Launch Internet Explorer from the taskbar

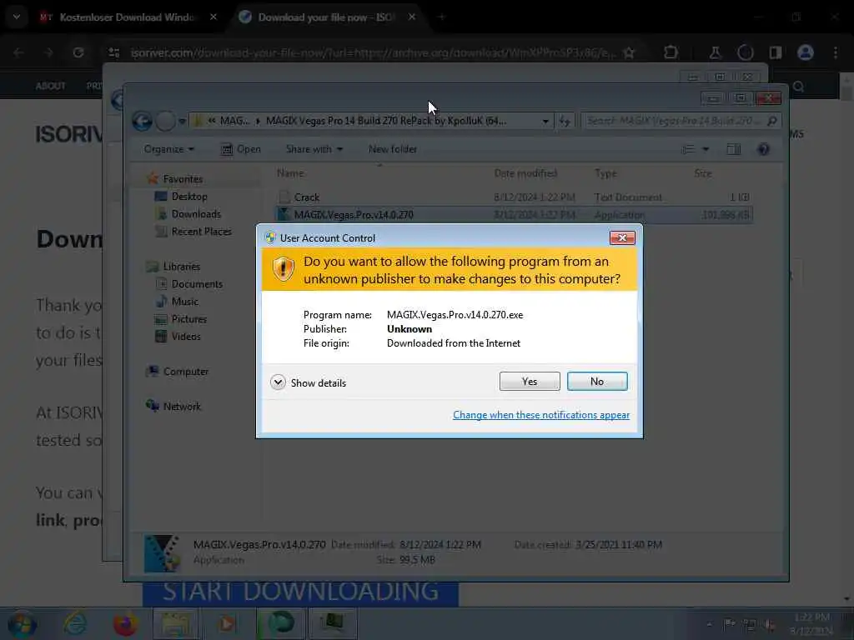click(75, 623)
